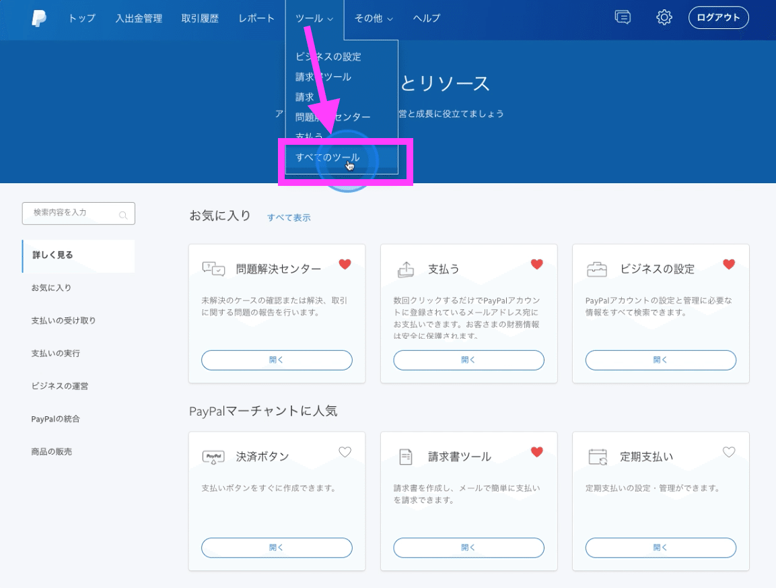The height and width of the screenshot is (588, 776).
Task: Favorite 定期支払い heart
Action: (x=729, y=452)
